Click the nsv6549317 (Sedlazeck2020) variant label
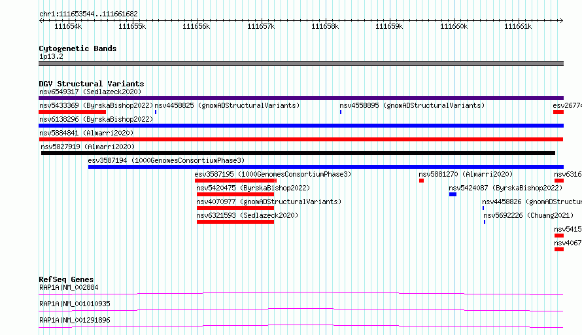 point(90,92)
